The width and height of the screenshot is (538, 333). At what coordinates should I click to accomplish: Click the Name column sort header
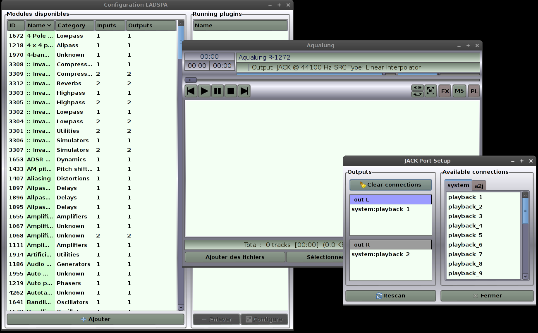[x=40, y=26]
